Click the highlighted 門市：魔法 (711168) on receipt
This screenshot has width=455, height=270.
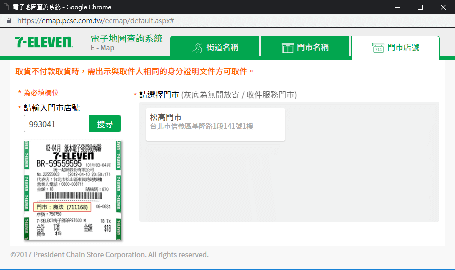pos(62,207)
